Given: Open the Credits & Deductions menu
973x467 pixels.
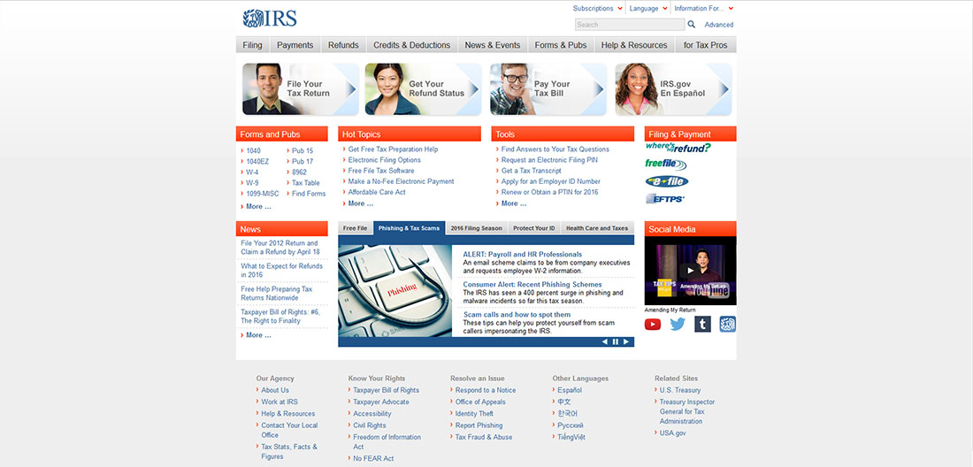Looking at the screenshot, I should tap(412, 45).
